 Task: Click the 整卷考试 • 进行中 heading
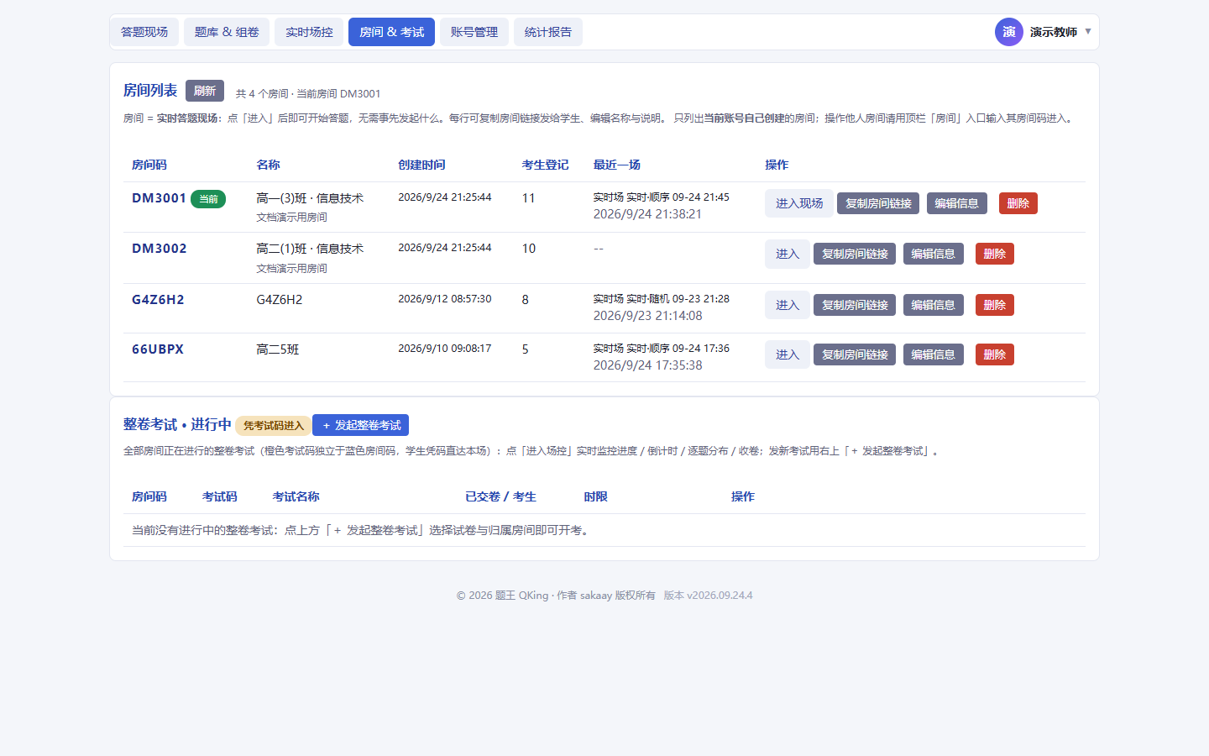coord(177,425)
